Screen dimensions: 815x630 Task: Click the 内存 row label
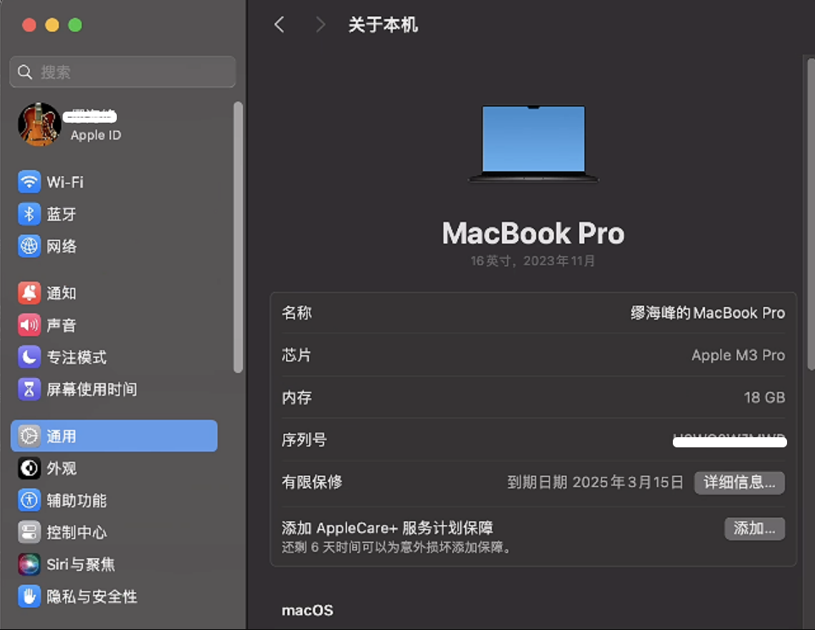[297, 397]
